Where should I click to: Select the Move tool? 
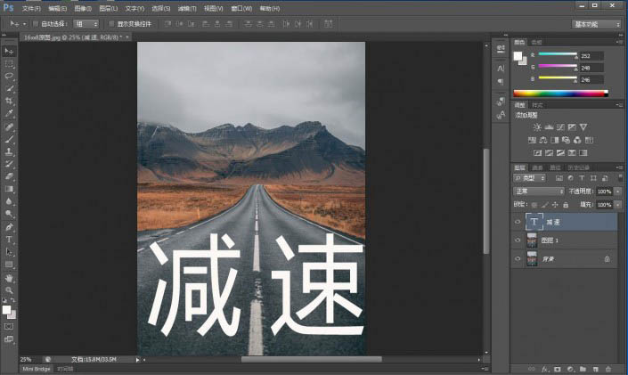tap(9, 51)
